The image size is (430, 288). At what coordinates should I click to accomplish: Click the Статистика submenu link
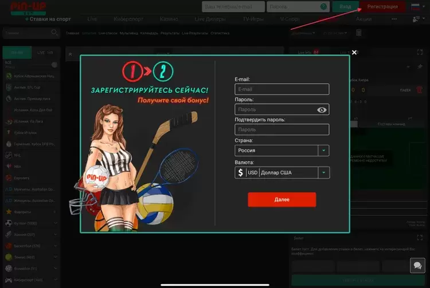click(x=220, y=33)
